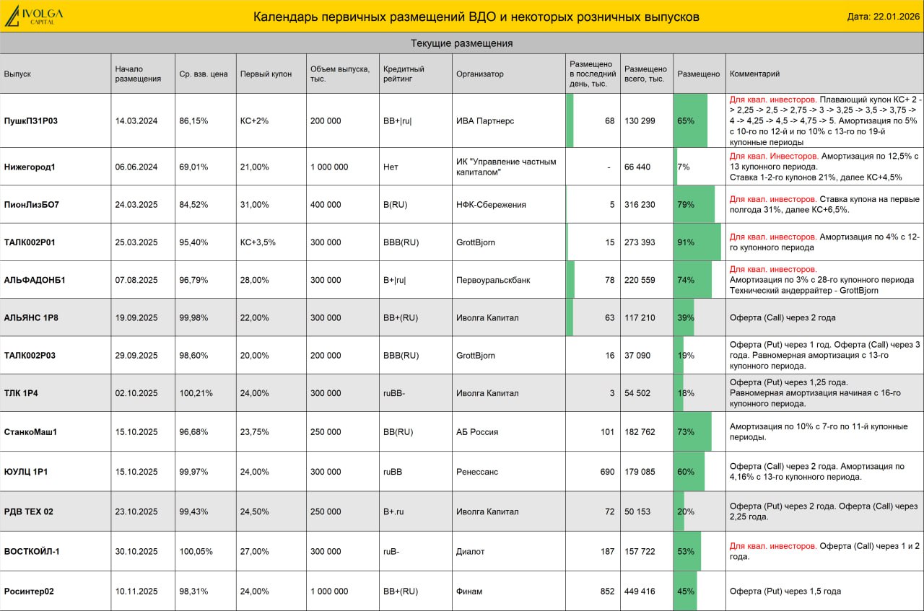Click the rating cell B(RU)
Screen dimensions: 924x611
coord(395,205)
